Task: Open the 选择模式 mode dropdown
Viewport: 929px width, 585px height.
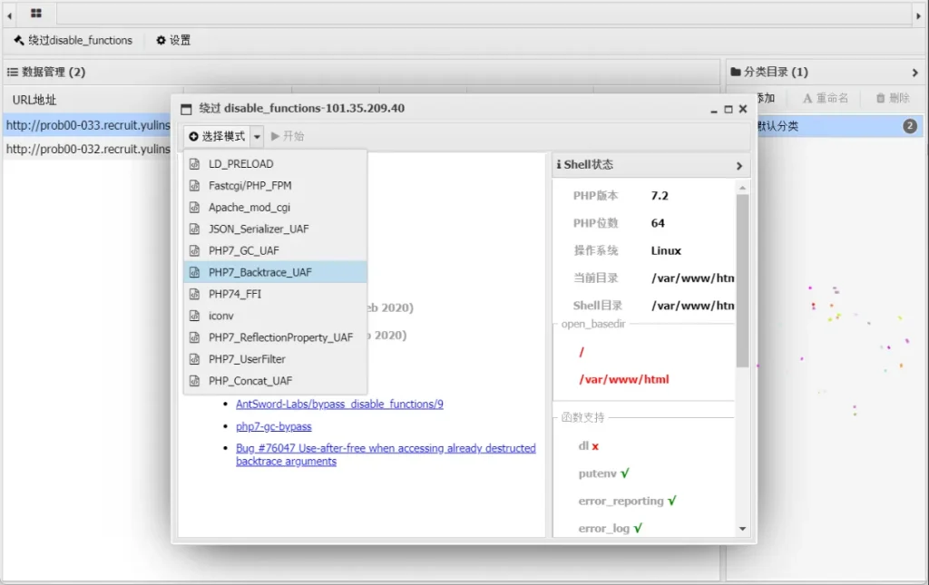Action: (223, 136)
